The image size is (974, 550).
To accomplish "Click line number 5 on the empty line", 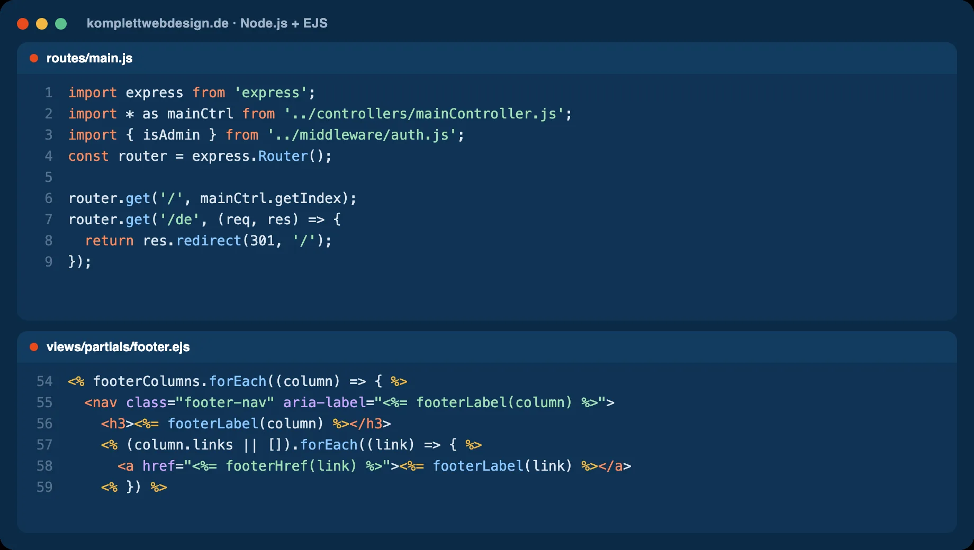I will 49,177.
